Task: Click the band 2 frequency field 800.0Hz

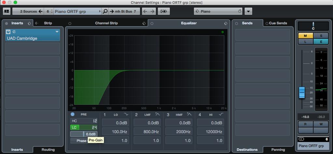Action: pos(147,132)
